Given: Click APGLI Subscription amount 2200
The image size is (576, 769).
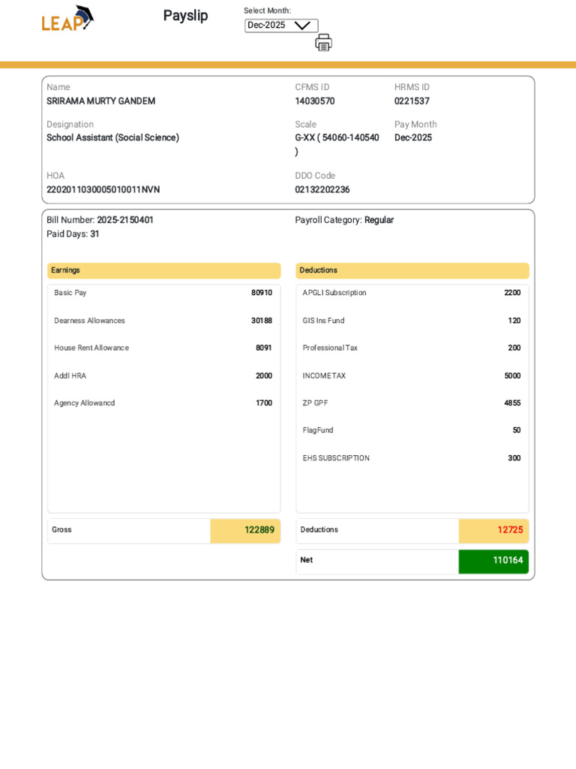Looking at the screenshot, I should pyautogui.click(x=512, y=293).
